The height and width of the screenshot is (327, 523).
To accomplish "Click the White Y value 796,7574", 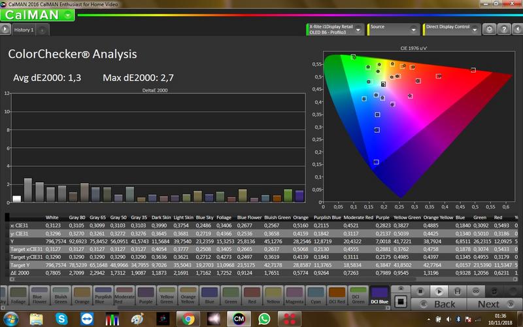I will pos(56,241).
